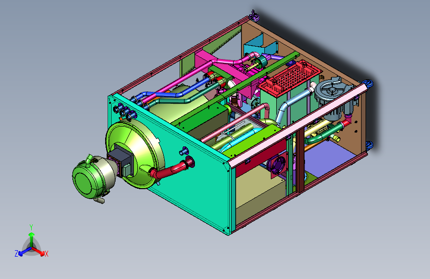Select the small purple cooling fan on side

276,165
